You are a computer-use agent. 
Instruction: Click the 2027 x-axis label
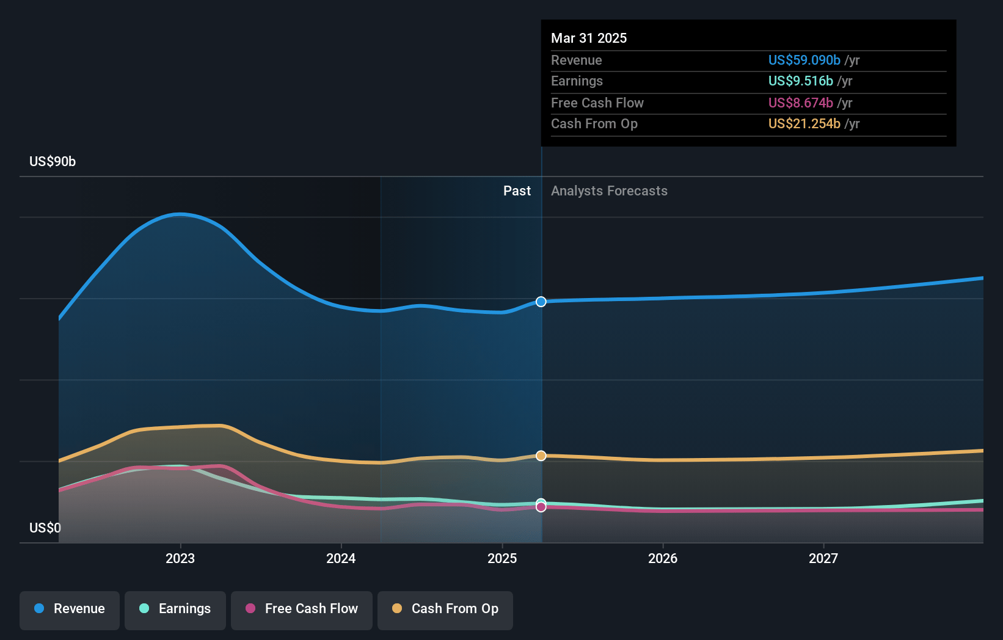point(823,558)
